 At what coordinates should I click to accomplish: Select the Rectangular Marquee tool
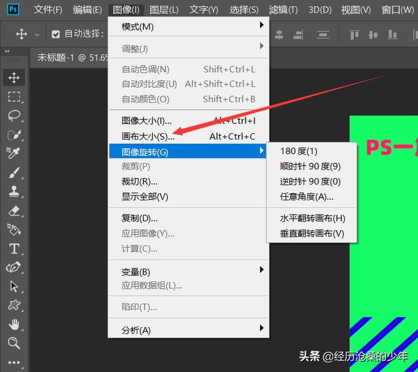click(14, 97)
